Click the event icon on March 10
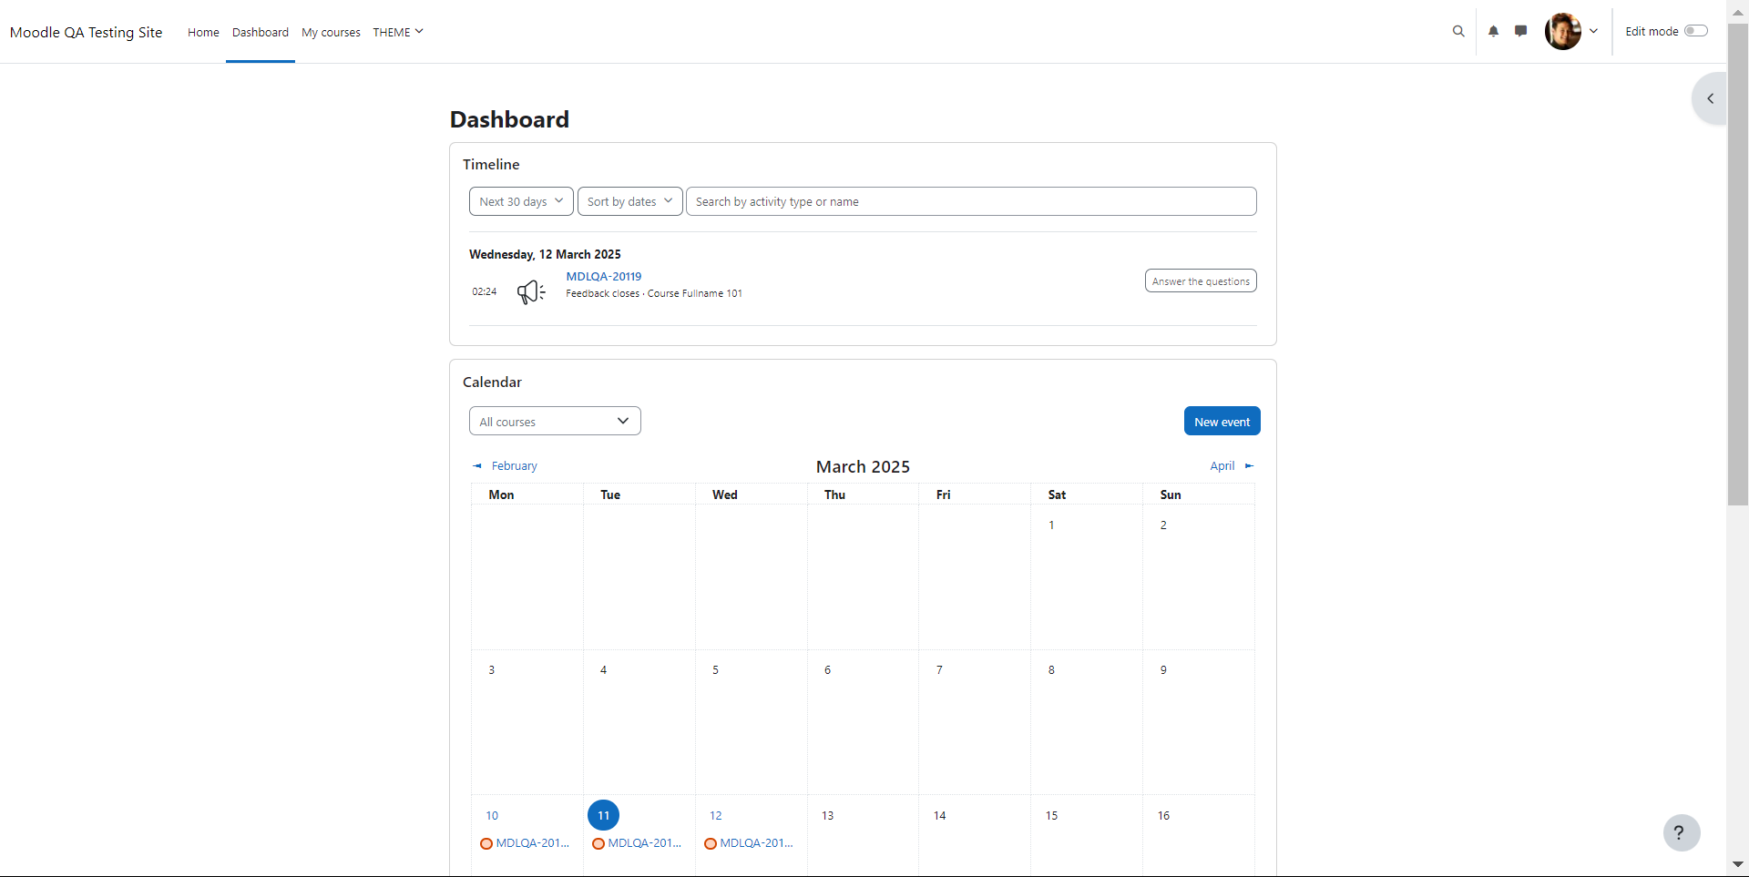Viewport: 1749px width, 877px height. pos(486,843)
